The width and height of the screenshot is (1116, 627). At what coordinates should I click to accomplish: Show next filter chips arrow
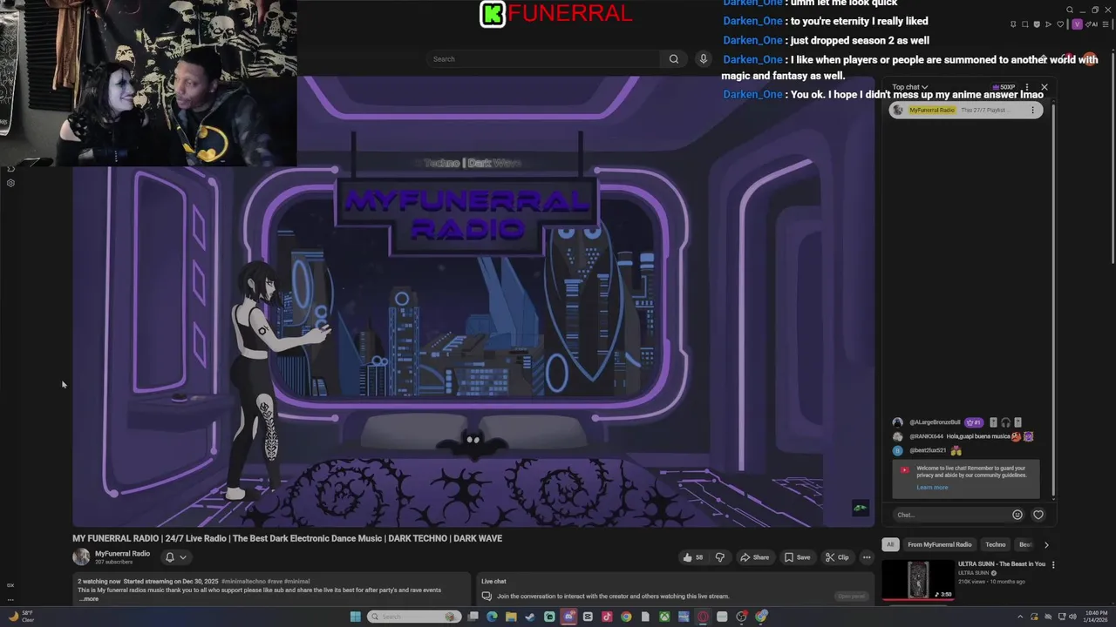tap(1046, 544)
